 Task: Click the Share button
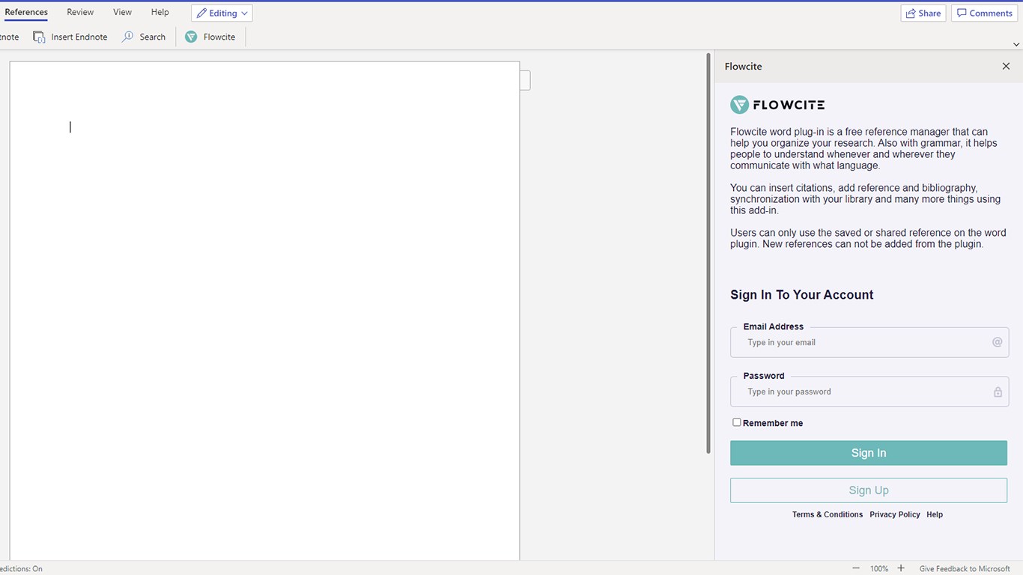point(923,13)
